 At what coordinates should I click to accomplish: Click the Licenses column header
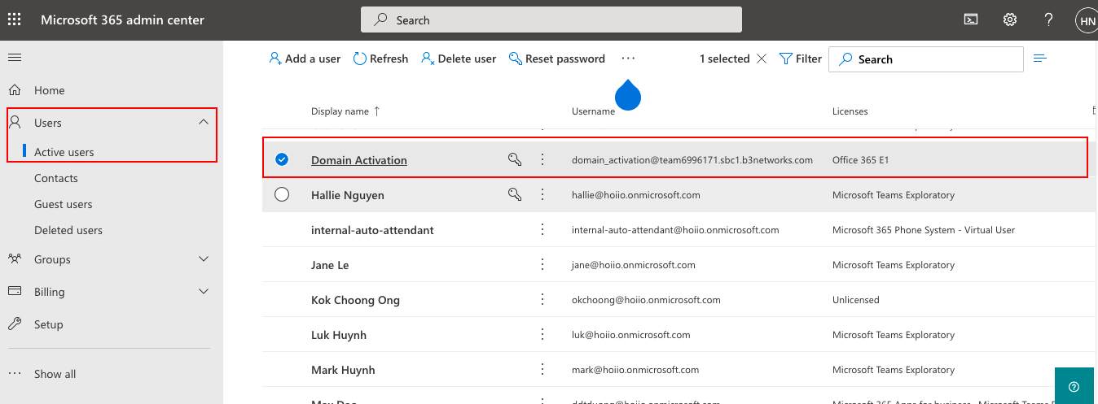tap(850, 111)
